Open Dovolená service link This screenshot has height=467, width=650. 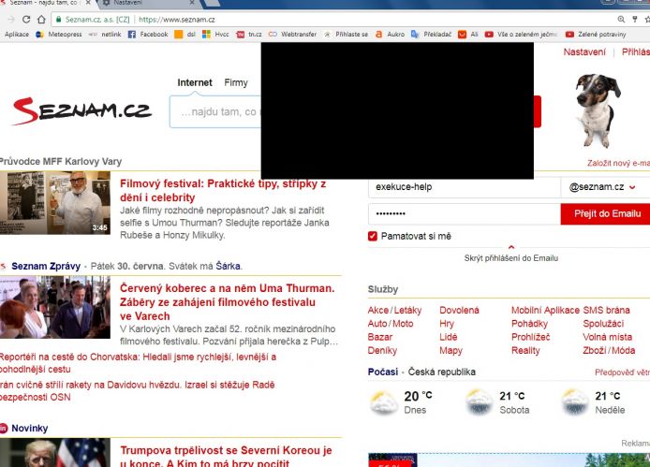tap(459, 311)
